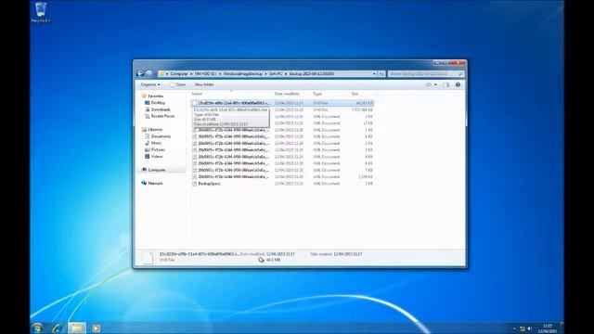Open Desktop under Favorites
This screenshot has width=594, height=334.
click(x=155, y=103)
